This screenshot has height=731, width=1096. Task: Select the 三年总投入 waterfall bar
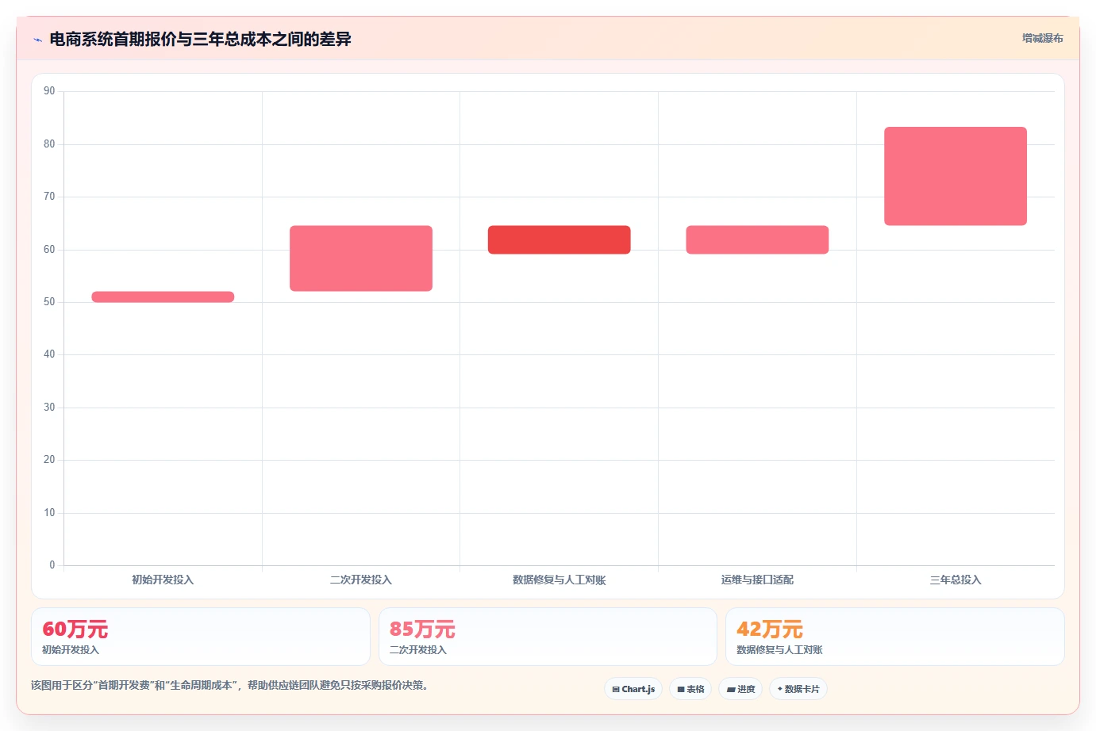(956, 176)
